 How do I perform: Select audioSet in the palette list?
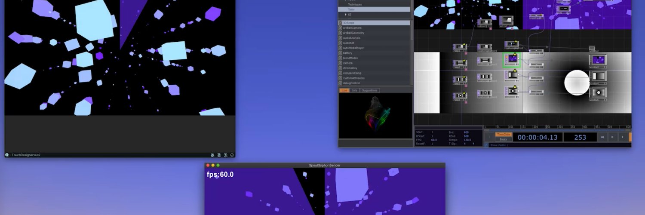pyautogui.click(x=374, y=43)
